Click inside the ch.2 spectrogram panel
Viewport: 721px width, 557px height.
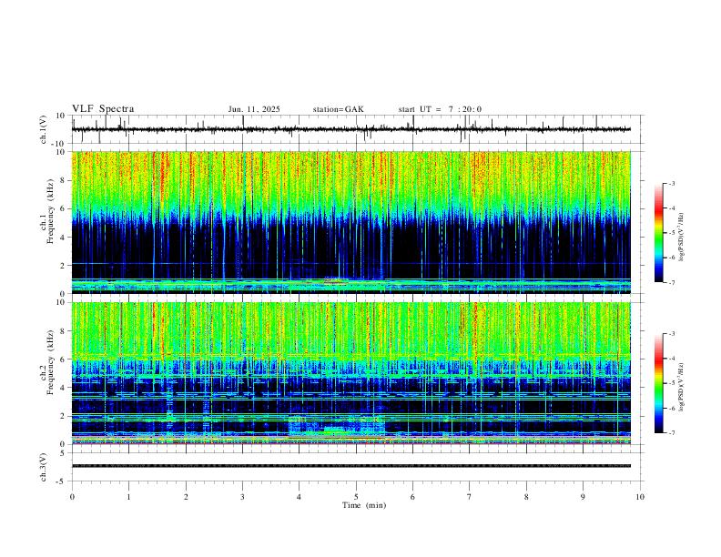pyautogui.click(x=350, y=373)
